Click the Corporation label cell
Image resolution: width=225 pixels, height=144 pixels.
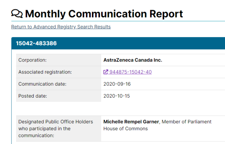pyautogui.click(x=59, y=60)
